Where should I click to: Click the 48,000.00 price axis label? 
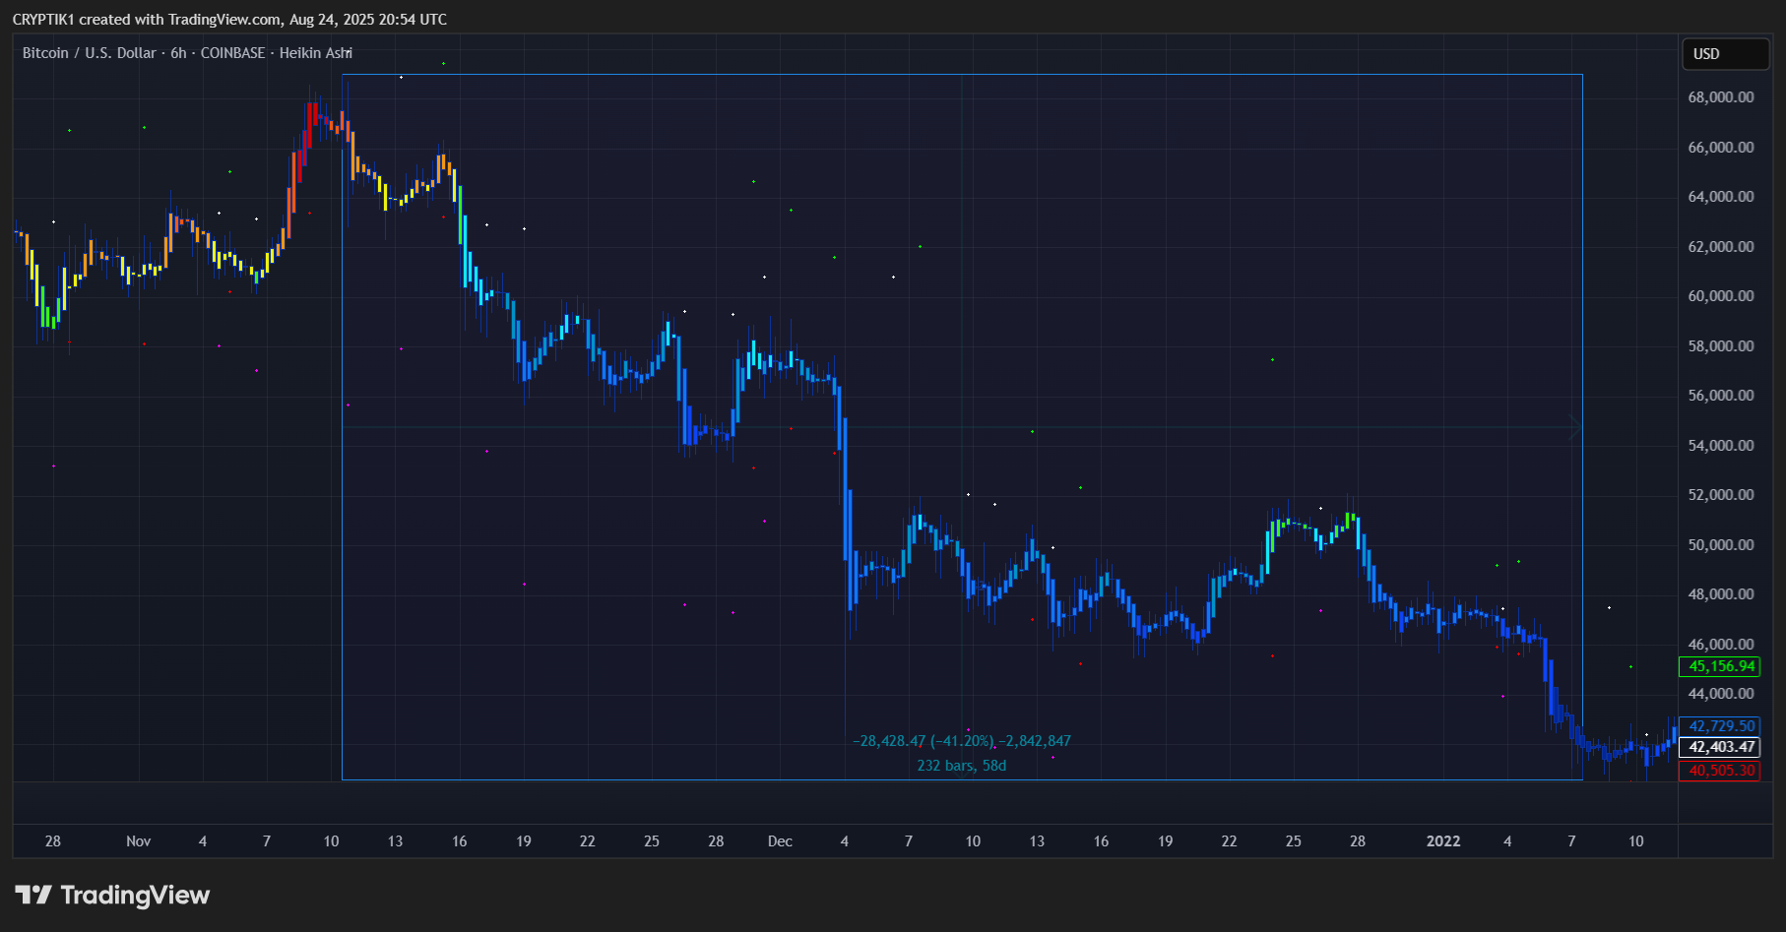tap(1721, 594)
